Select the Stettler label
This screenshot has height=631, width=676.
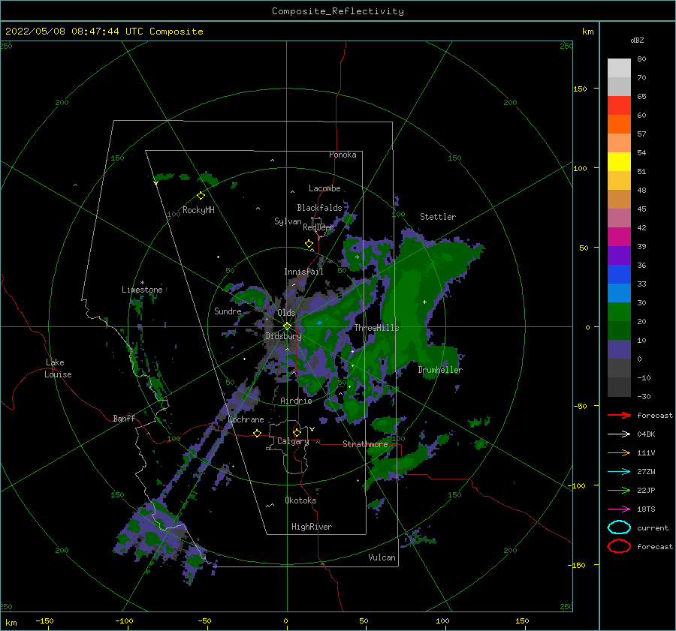click(x=438, y=217)
